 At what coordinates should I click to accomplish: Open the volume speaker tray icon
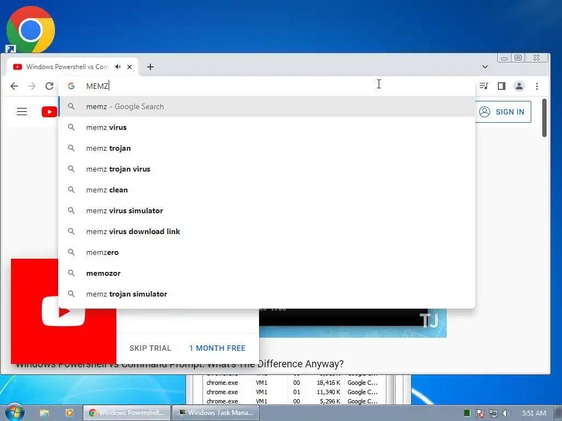[506, 413]
